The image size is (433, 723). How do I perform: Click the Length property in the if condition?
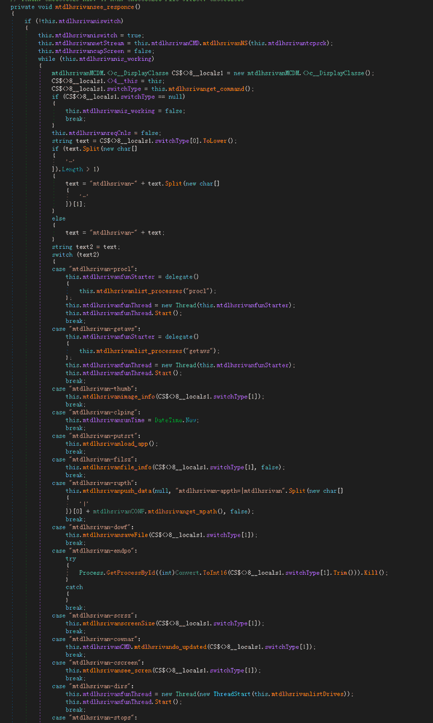pos(72,169)
